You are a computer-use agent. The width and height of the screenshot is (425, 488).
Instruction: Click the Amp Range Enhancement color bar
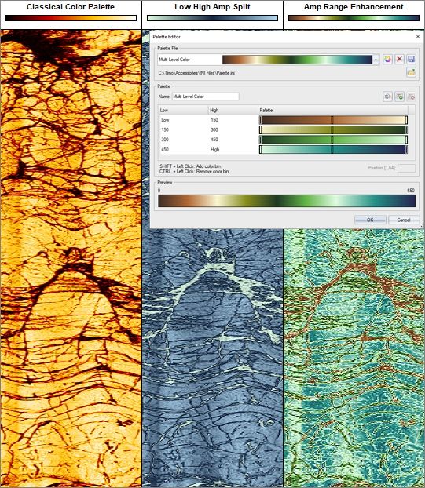click(354, 18)
